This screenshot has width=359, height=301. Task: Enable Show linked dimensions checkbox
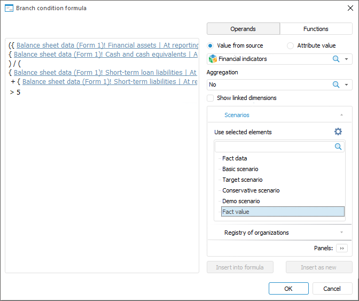tap(210, 98)
